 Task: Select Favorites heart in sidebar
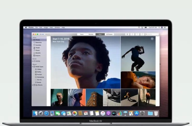click(38, 45)
